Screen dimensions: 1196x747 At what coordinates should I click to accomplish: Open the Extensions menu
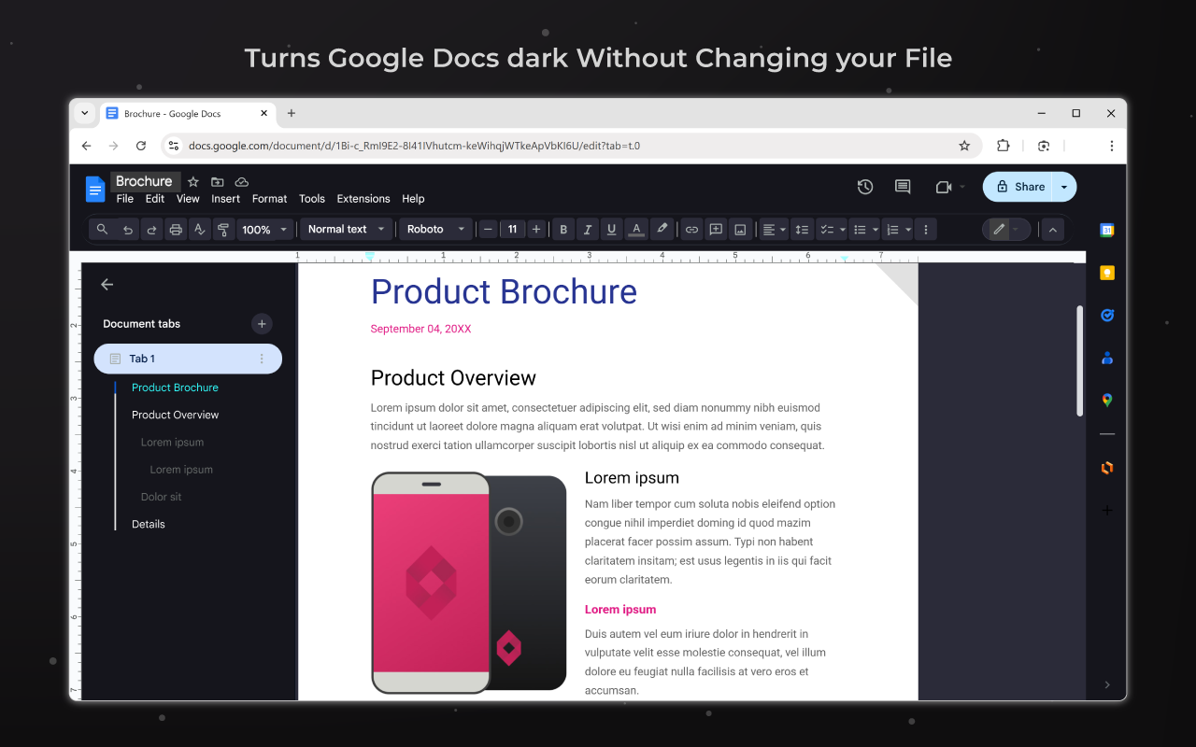(x=363, y=198)
